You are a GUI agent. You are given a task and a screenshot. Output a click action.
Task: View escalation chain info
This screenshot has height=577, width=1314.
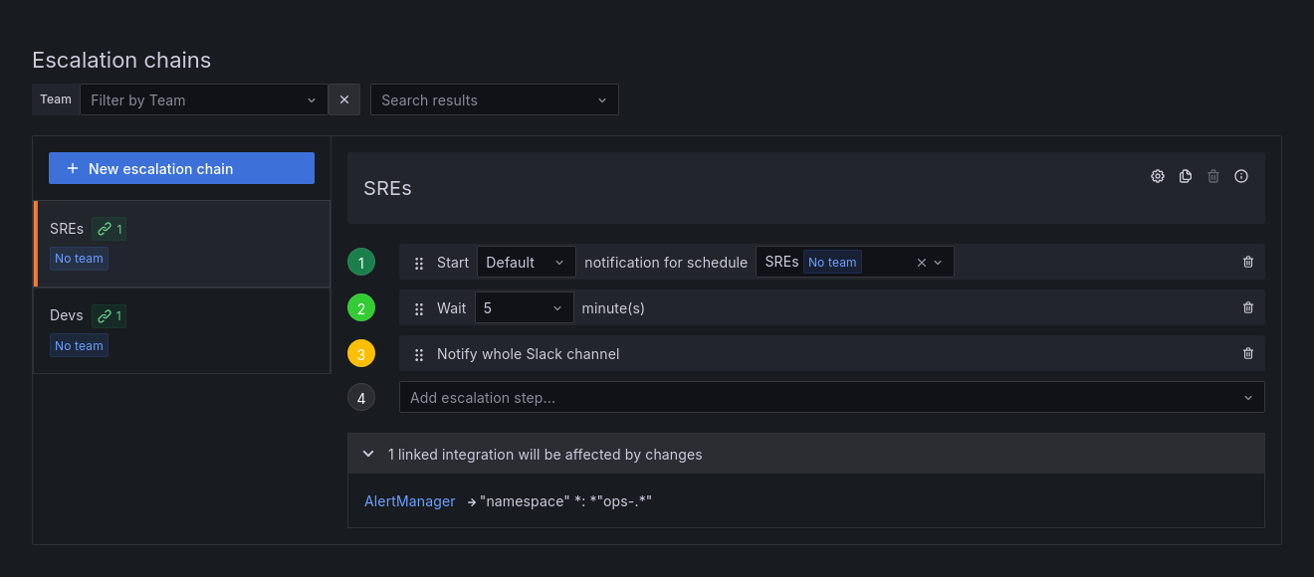click(1240, 176)
